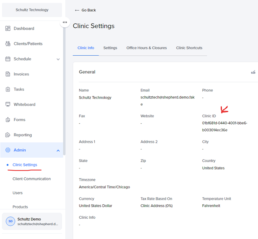Image resolution: width=258 pixels, height=239 pixels.
Task: Click the Clients/Patients icon
Action: [x=8, y=44]
